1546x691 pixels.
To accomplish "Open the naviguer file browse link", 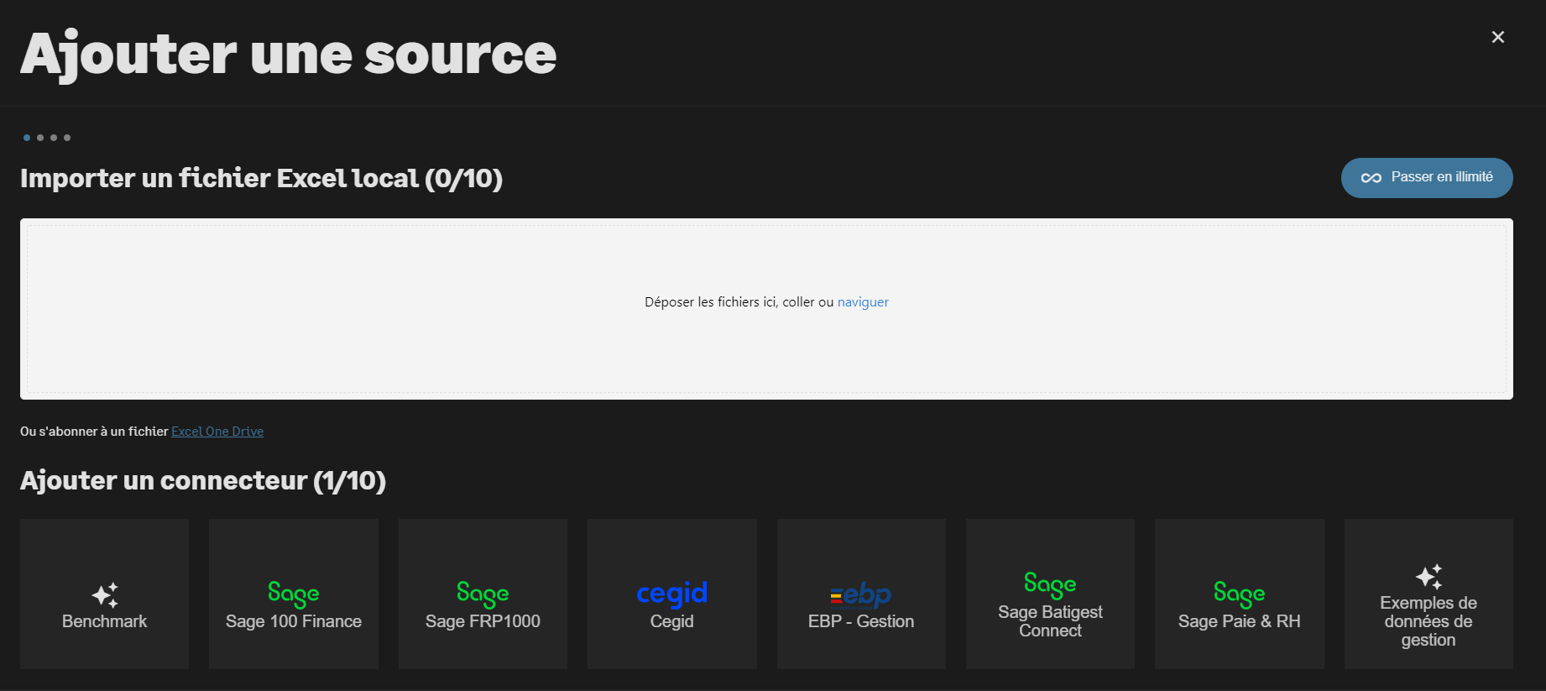I will click(863, 302).
